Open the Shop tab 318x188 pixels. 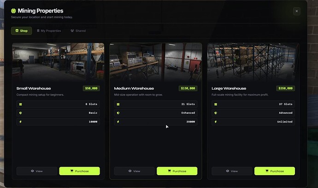(22, 30)
